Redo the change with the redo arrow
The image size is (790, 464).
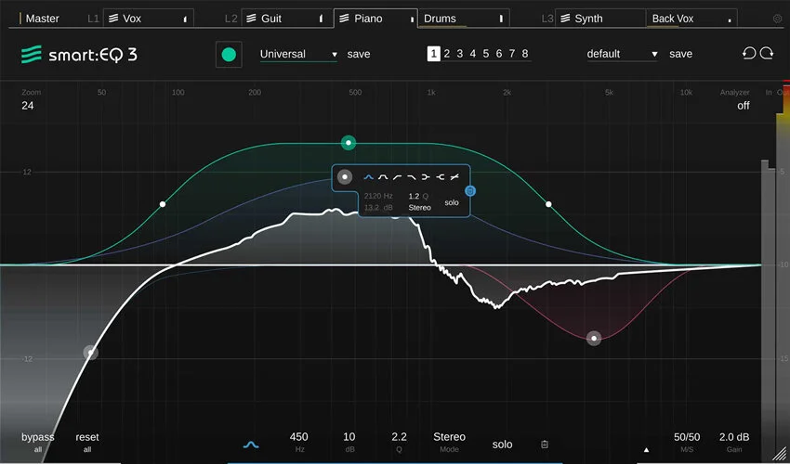pyautogui.click(x=767, y=53)
